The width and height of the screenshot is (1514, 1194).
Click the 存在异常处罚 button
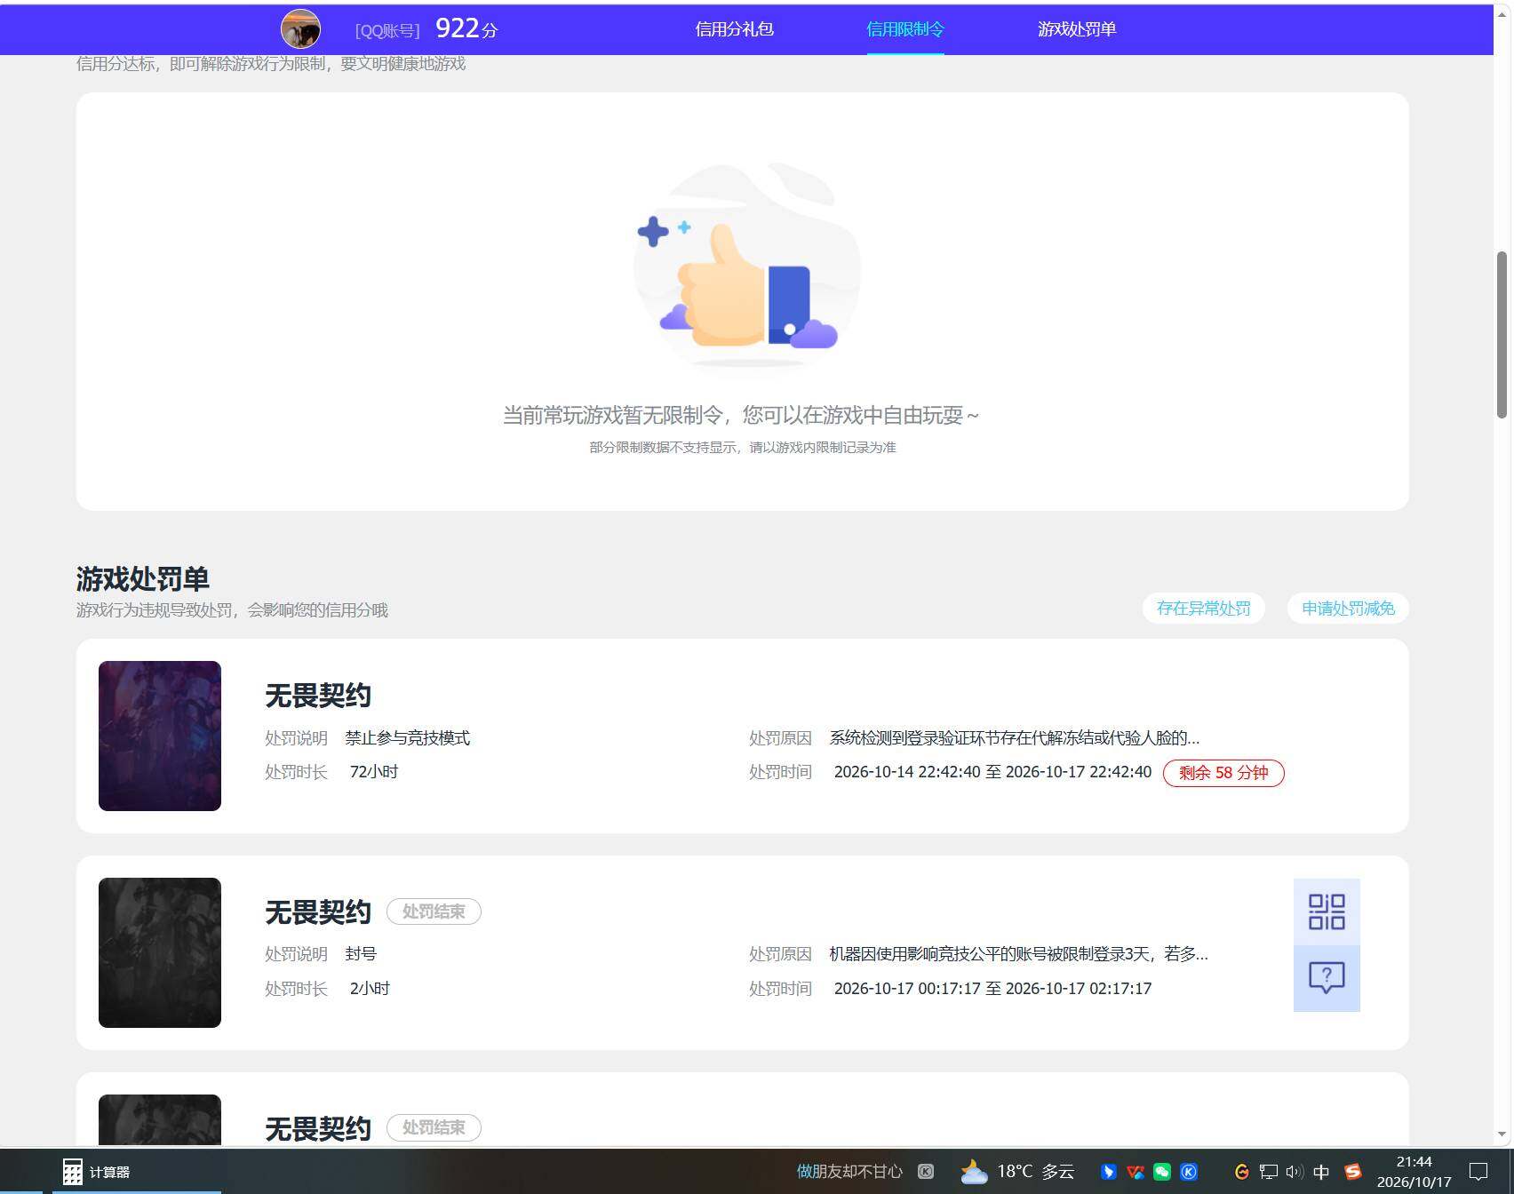pyautogui.click(x=1203, y=609)
